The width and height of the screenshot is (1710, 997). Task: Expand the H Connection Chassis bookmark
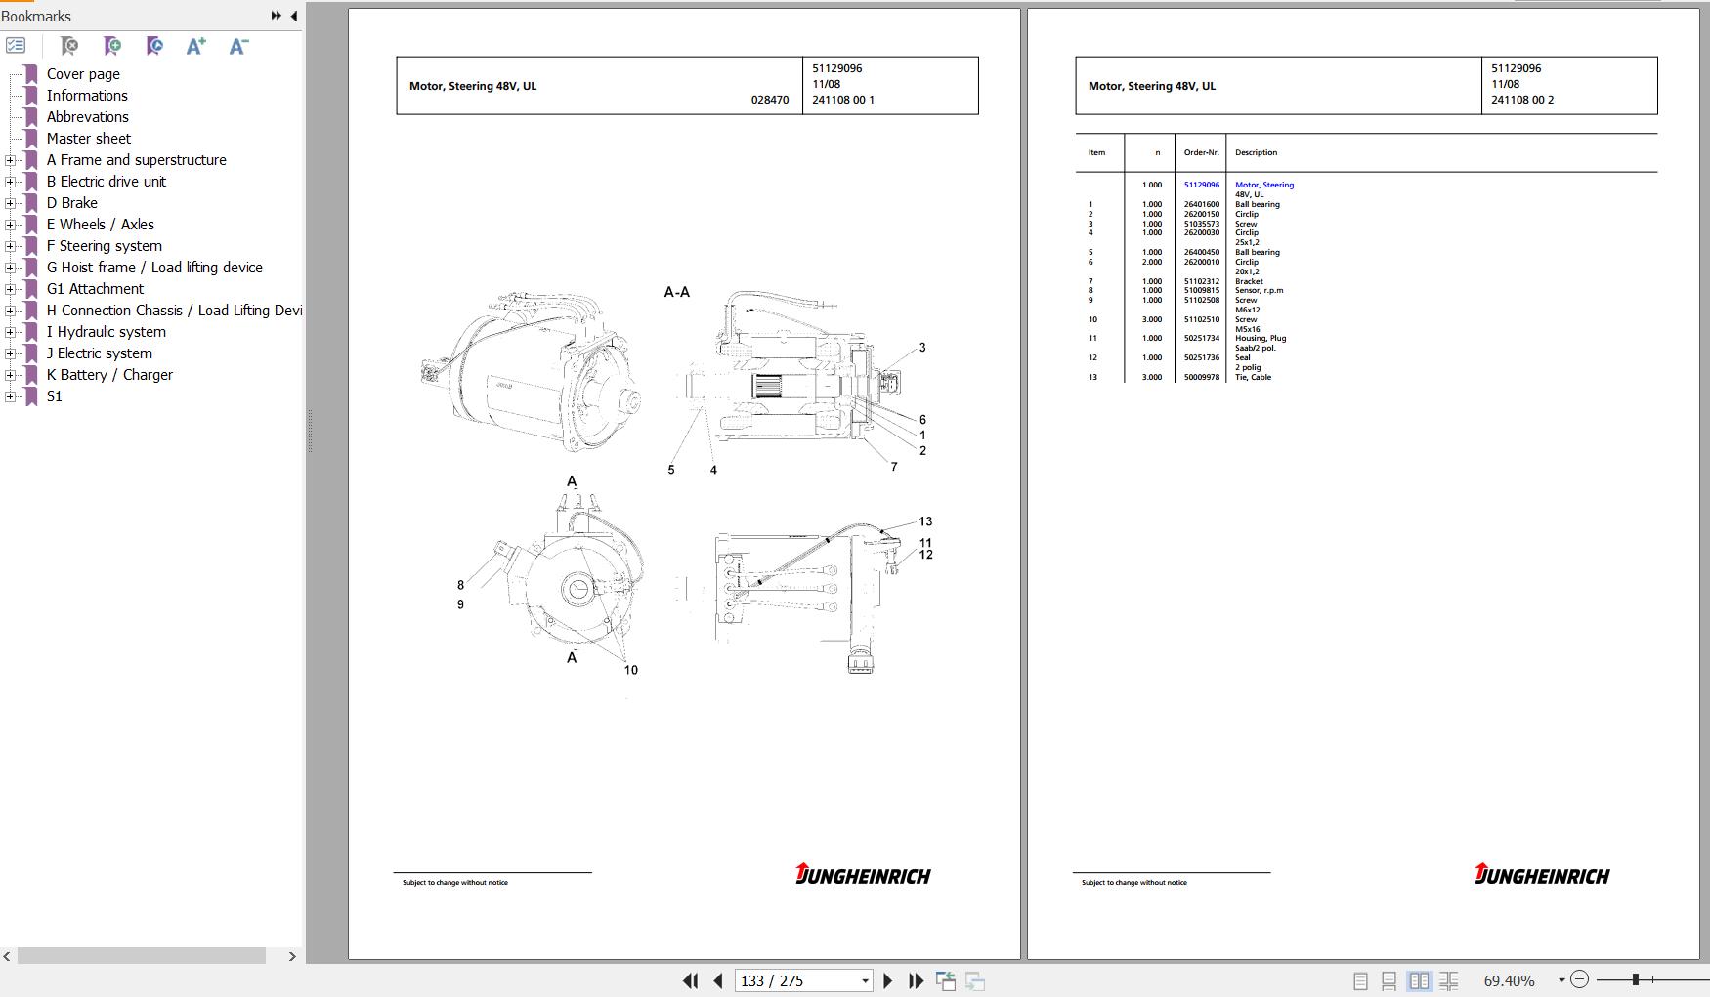click(10, 311)
